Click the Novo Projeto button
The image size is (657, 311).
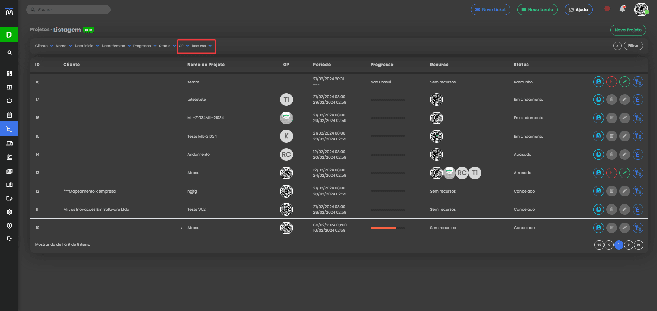pos(628,30)
